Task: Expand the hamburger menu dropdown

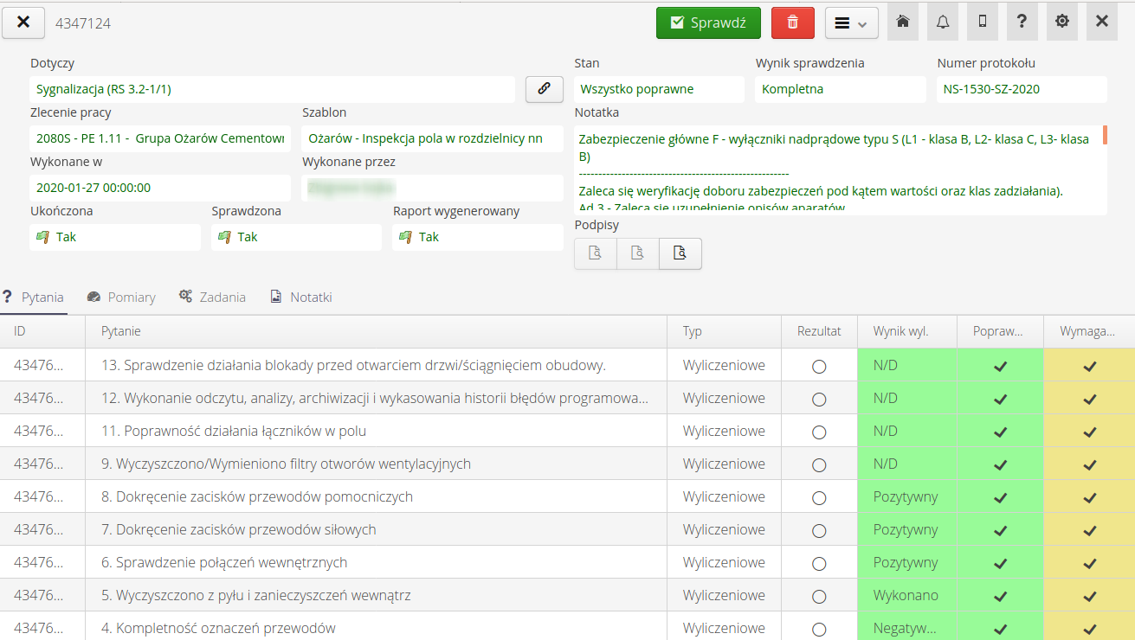Action: tap(851, 23)
